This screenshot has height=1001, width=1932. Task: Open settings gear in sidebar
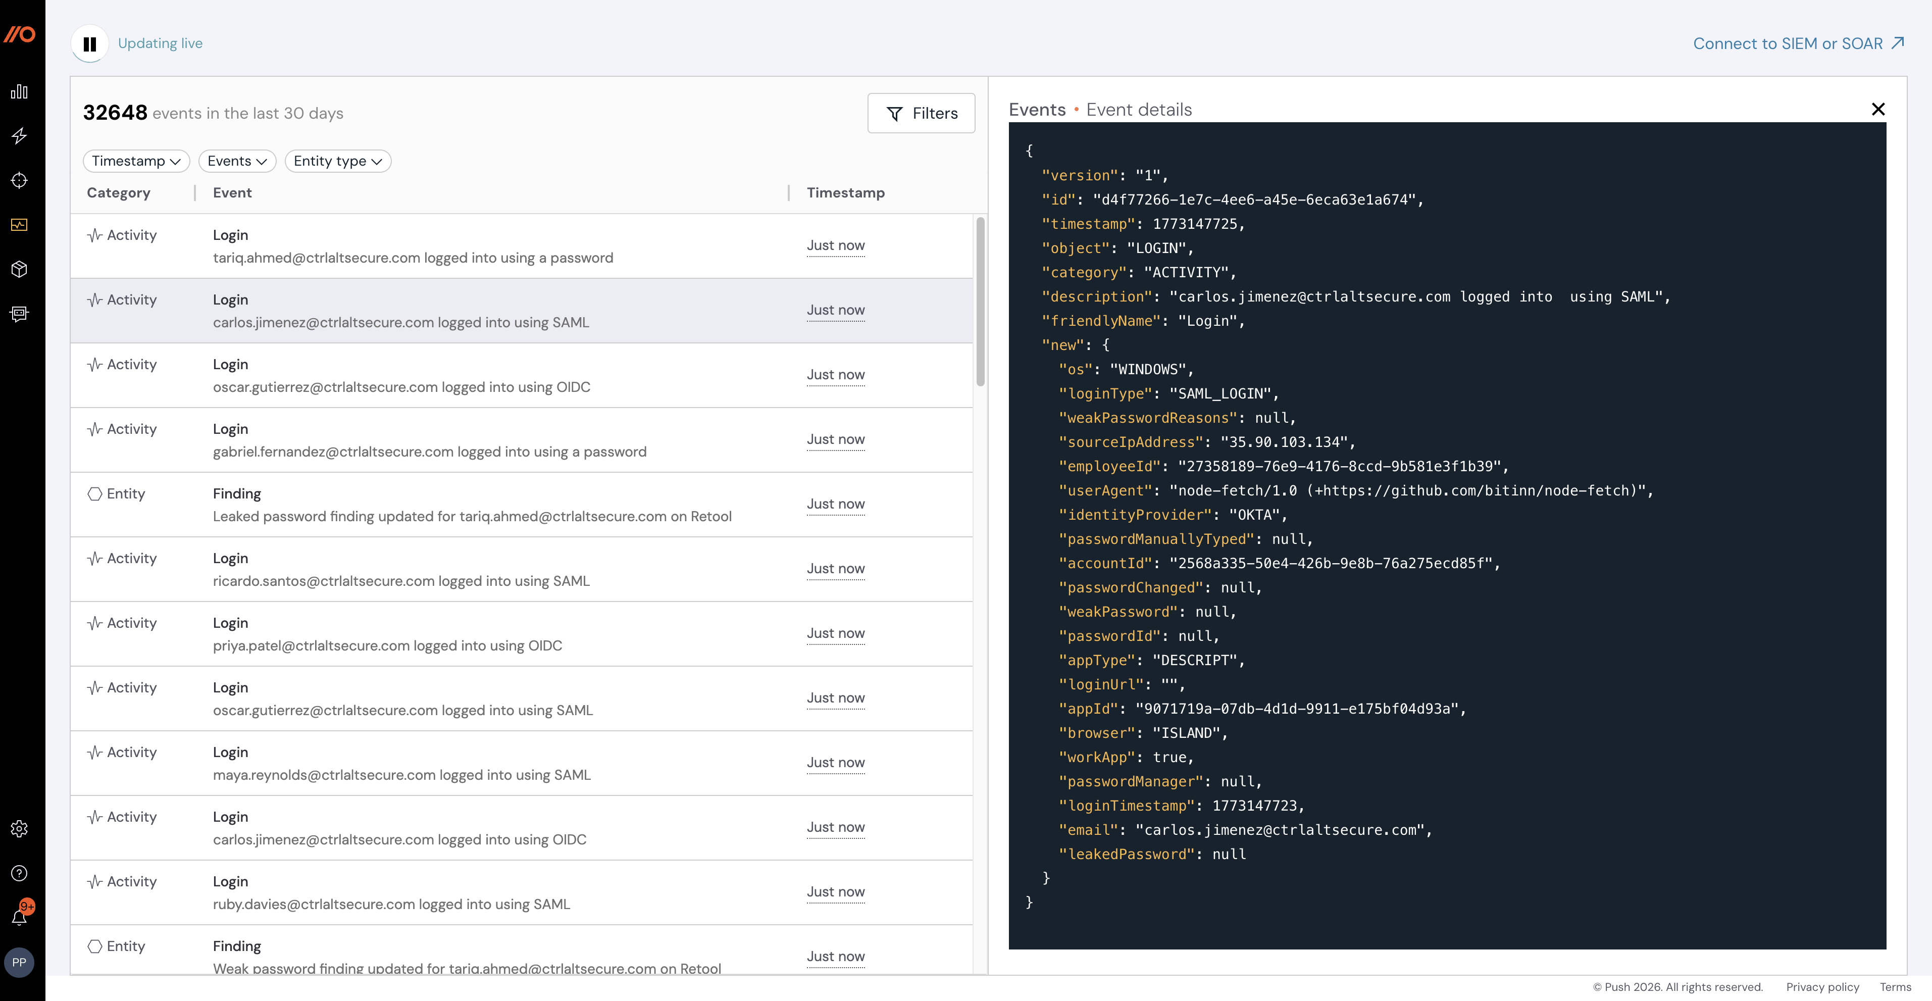(x=20, y=828)
